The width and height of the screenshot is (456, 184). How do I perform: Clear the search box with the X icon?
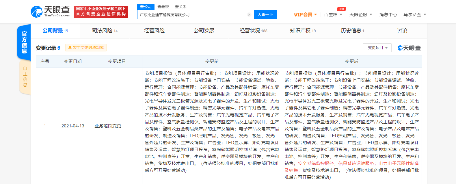(249, 15)
